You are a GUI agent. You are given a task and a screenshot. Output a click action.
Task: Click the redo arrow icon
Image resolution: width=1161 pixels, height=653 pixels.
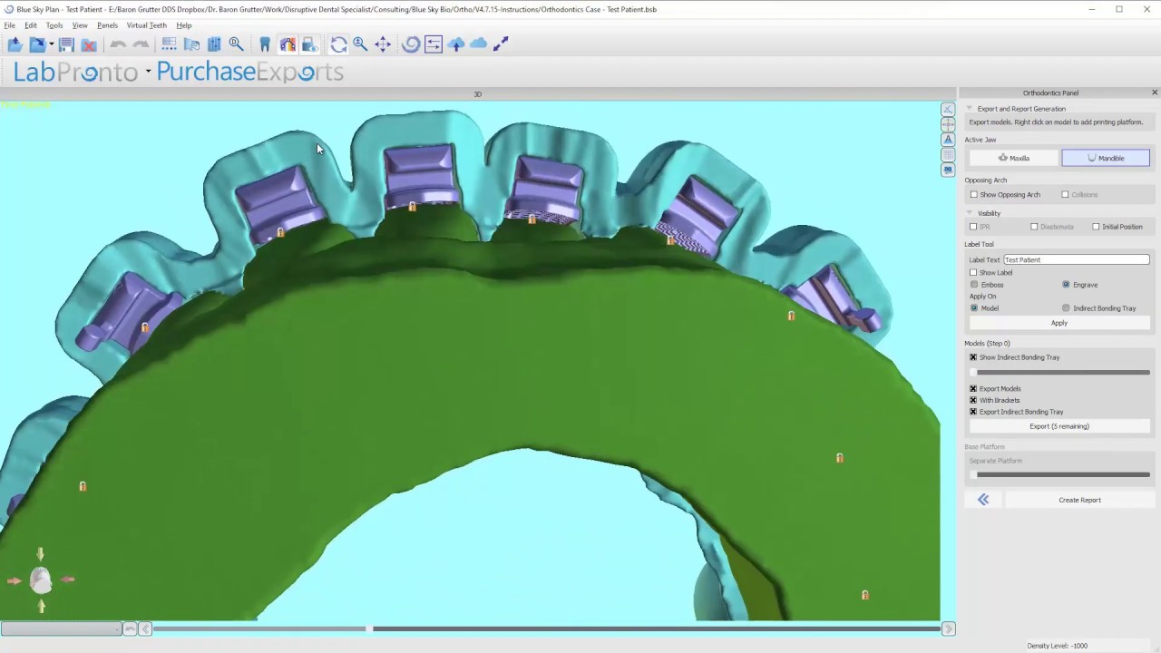141,44
